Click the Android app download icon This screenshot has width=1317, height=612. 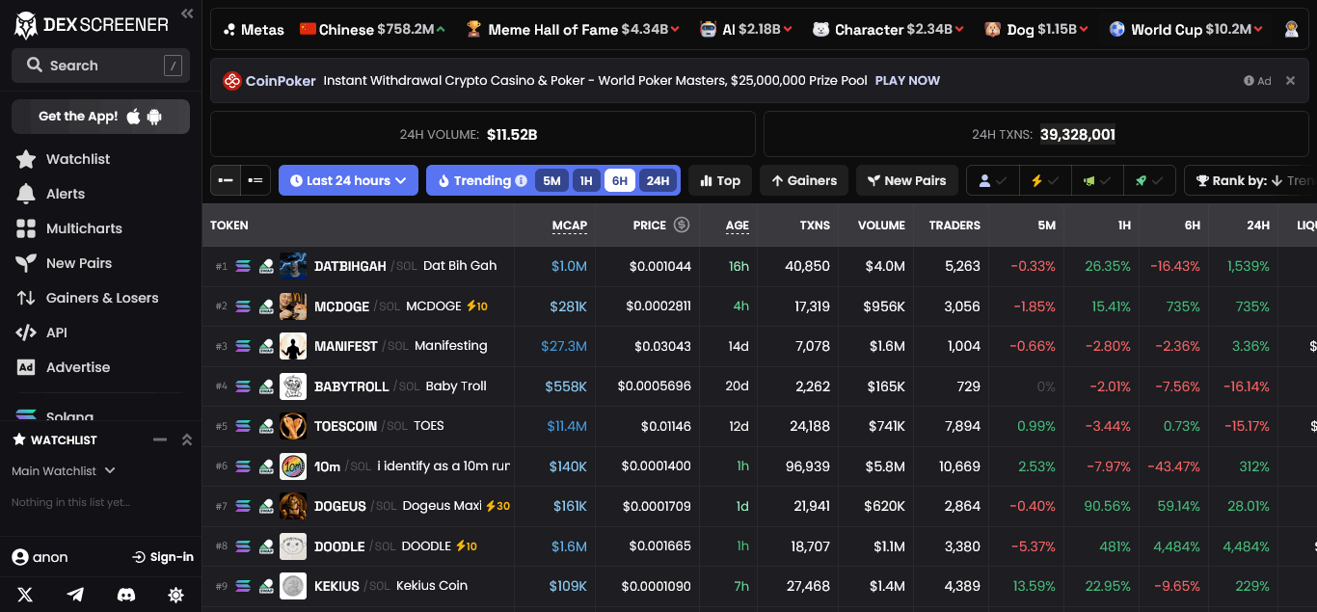155,117
